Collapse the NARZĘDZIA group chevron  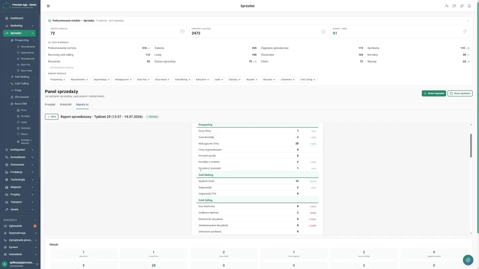click(x=36, y=220)
